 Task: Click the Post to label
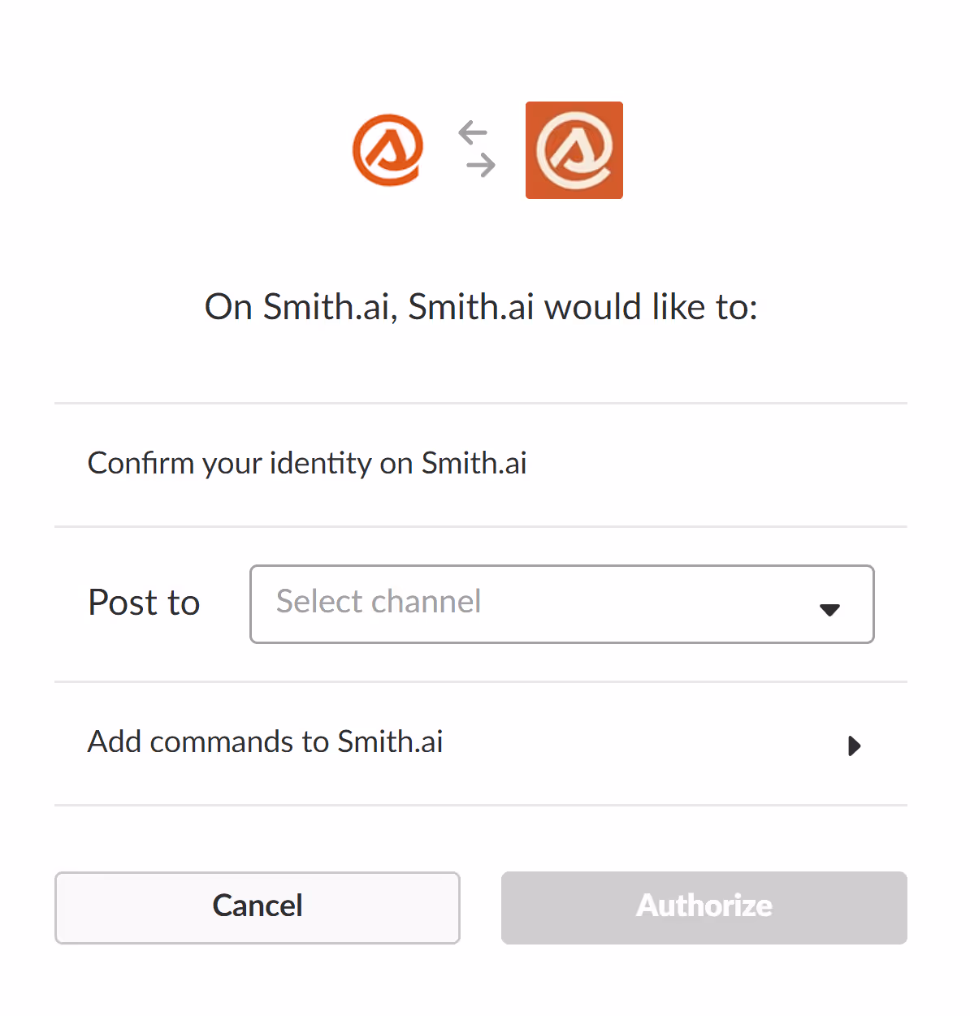coord(144,603)
